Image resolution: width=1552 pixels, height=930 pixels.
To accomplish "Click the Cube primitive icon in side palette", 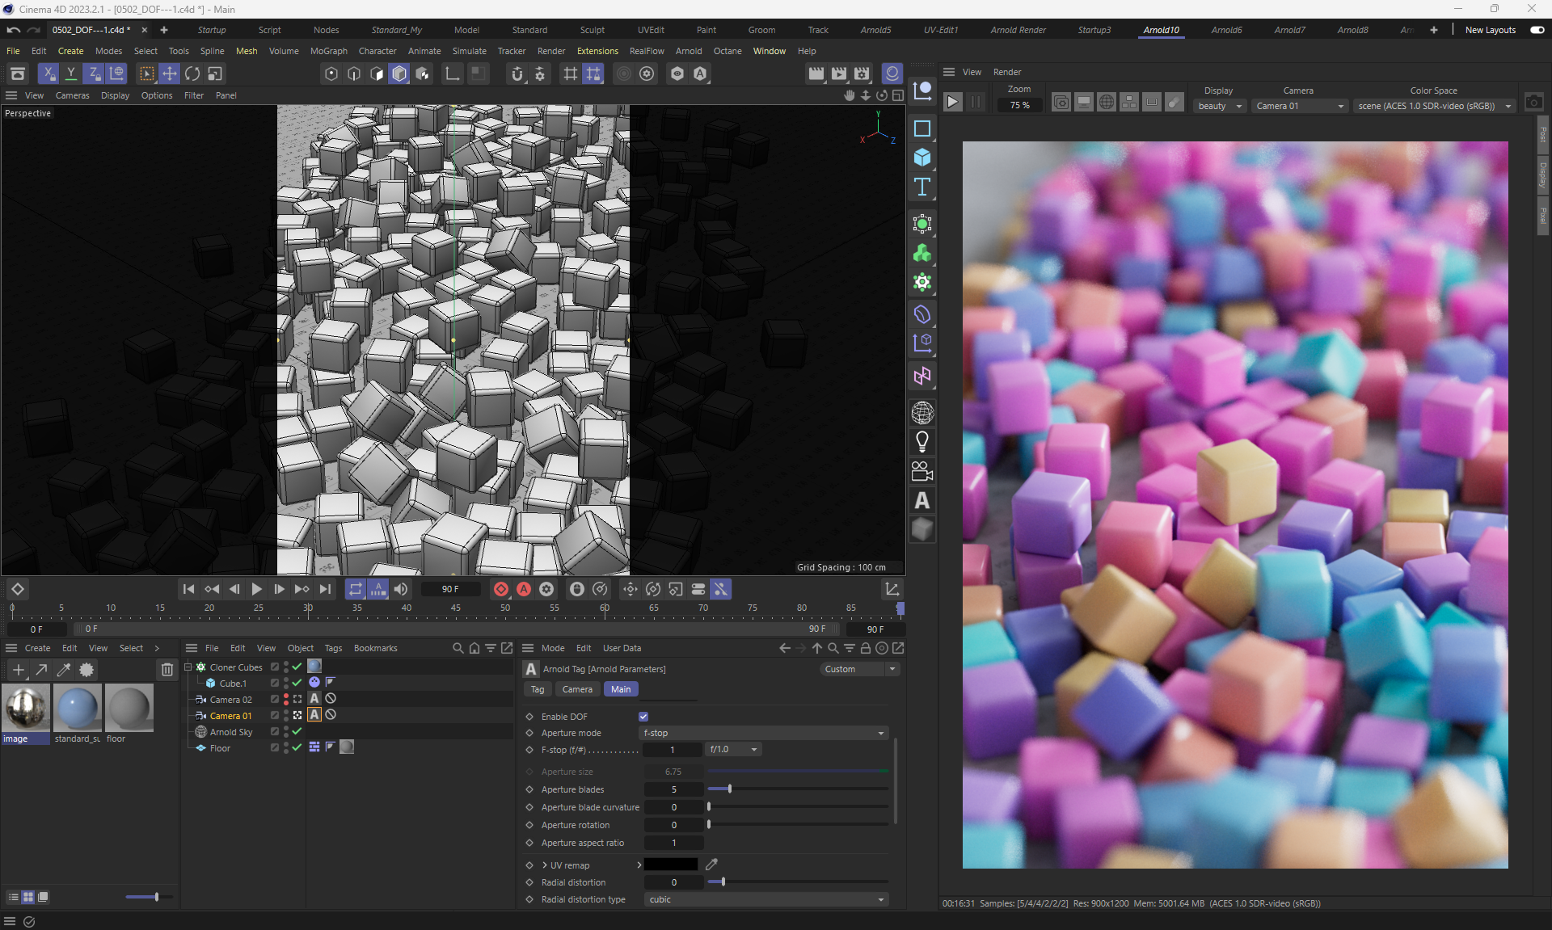I will pos(922,158).
